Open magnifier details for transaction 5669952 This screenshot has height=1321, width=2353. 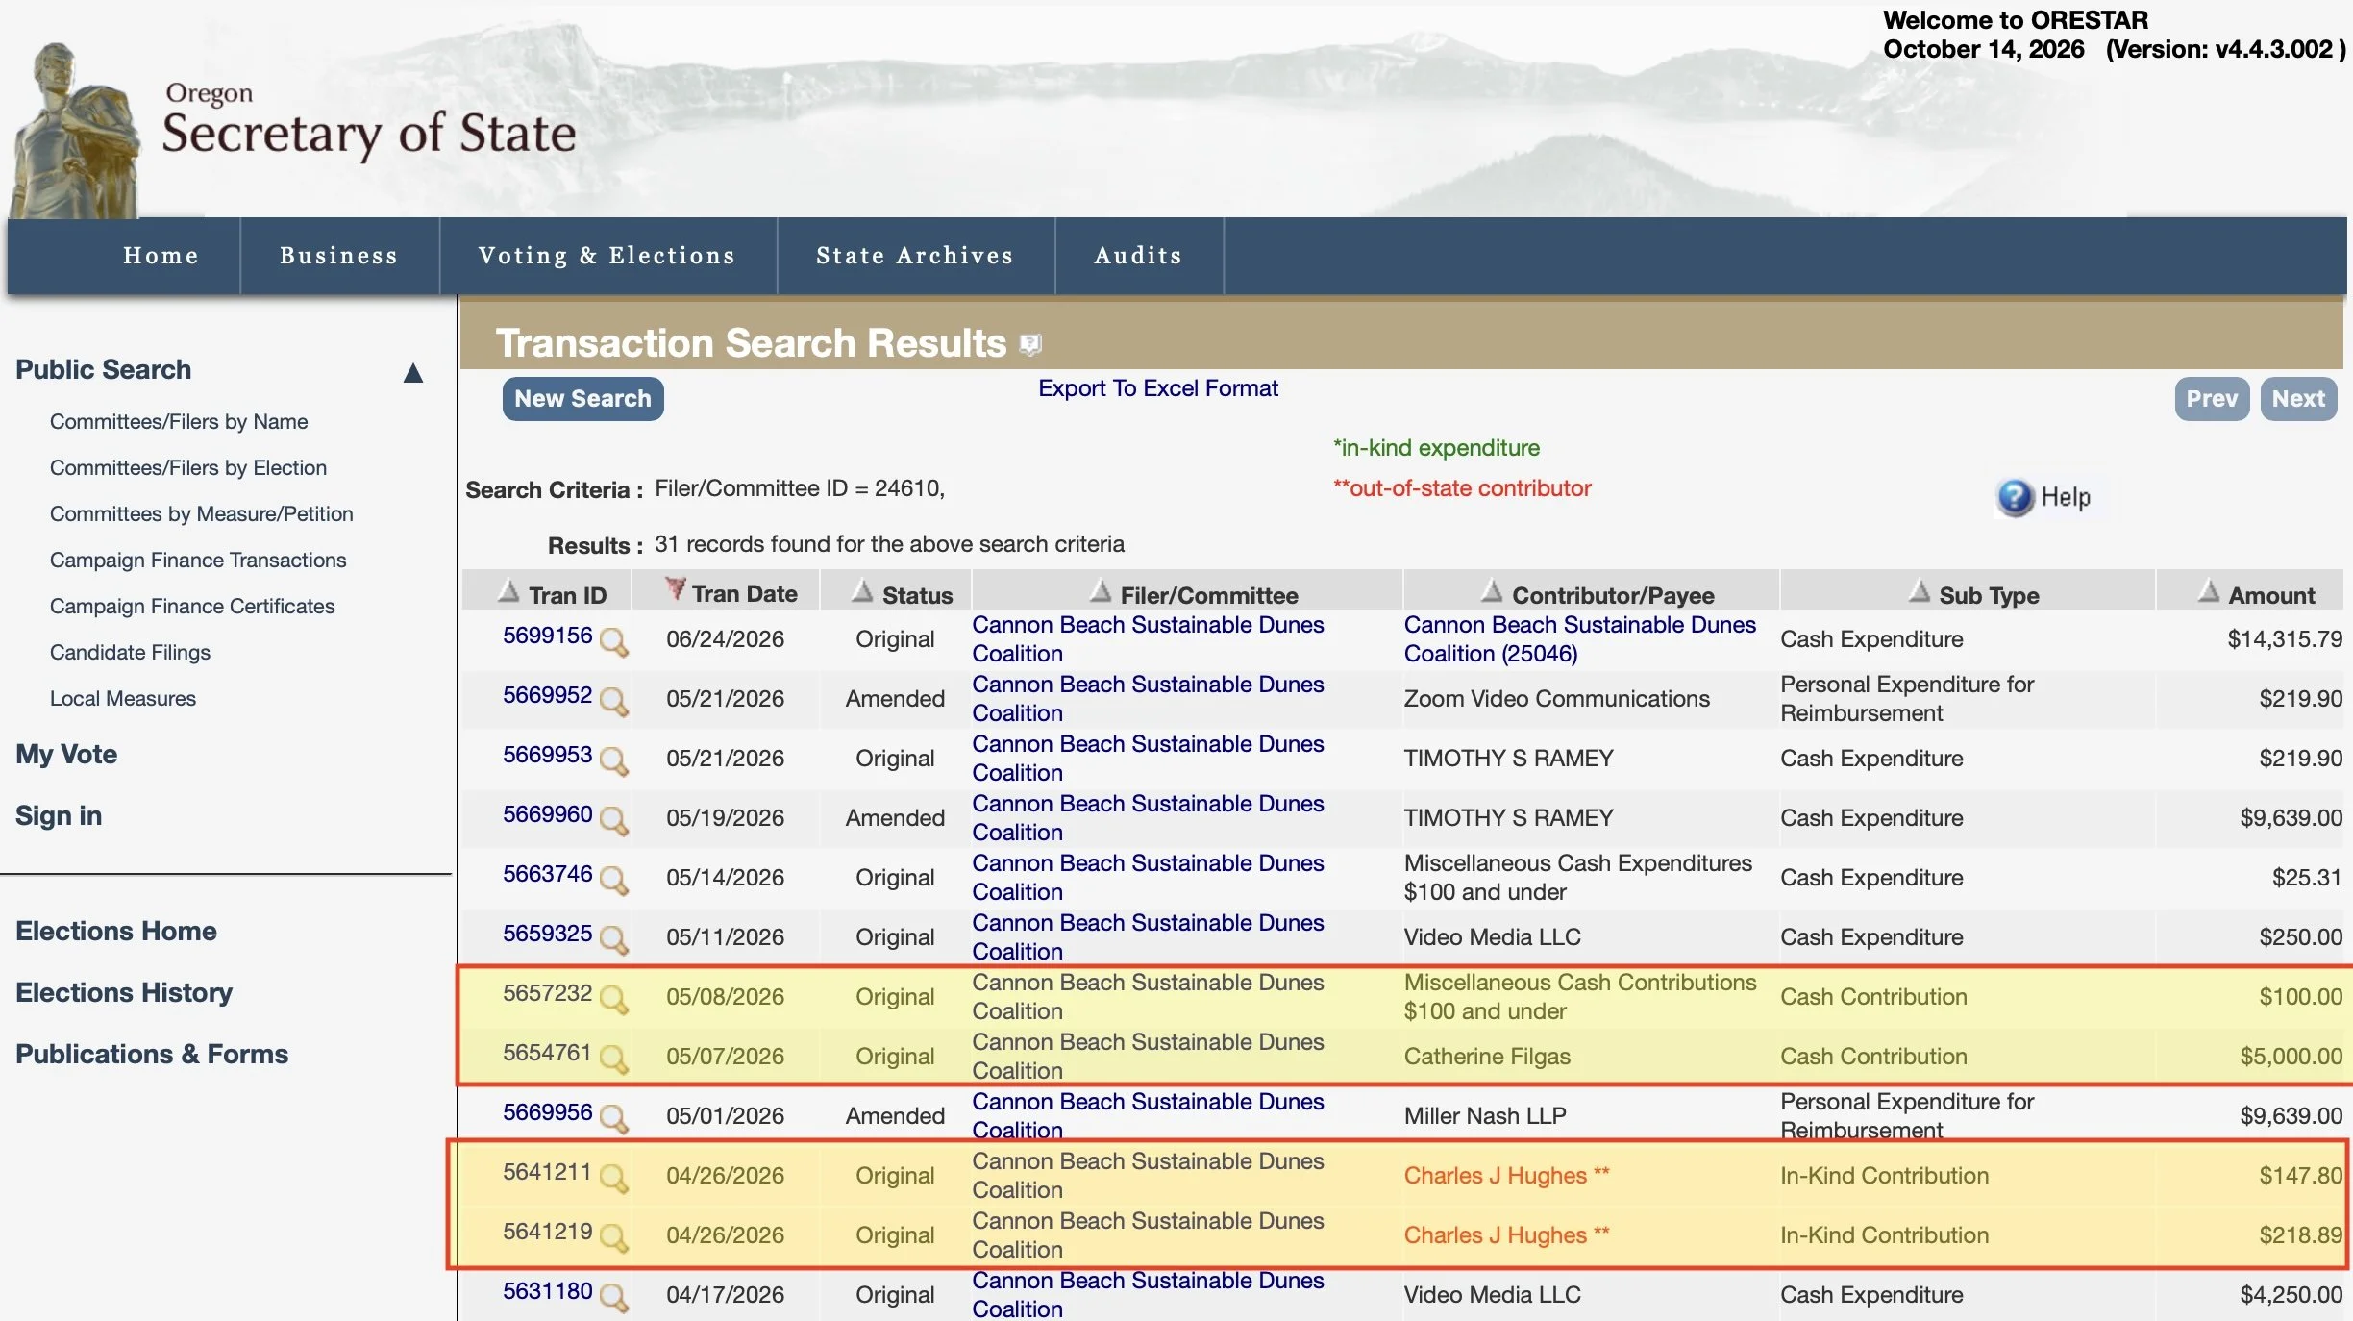[x=613, y=701]
